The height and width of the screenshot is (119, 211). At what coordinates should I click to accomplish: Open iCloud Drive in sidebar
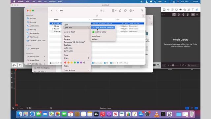[34, 49]
